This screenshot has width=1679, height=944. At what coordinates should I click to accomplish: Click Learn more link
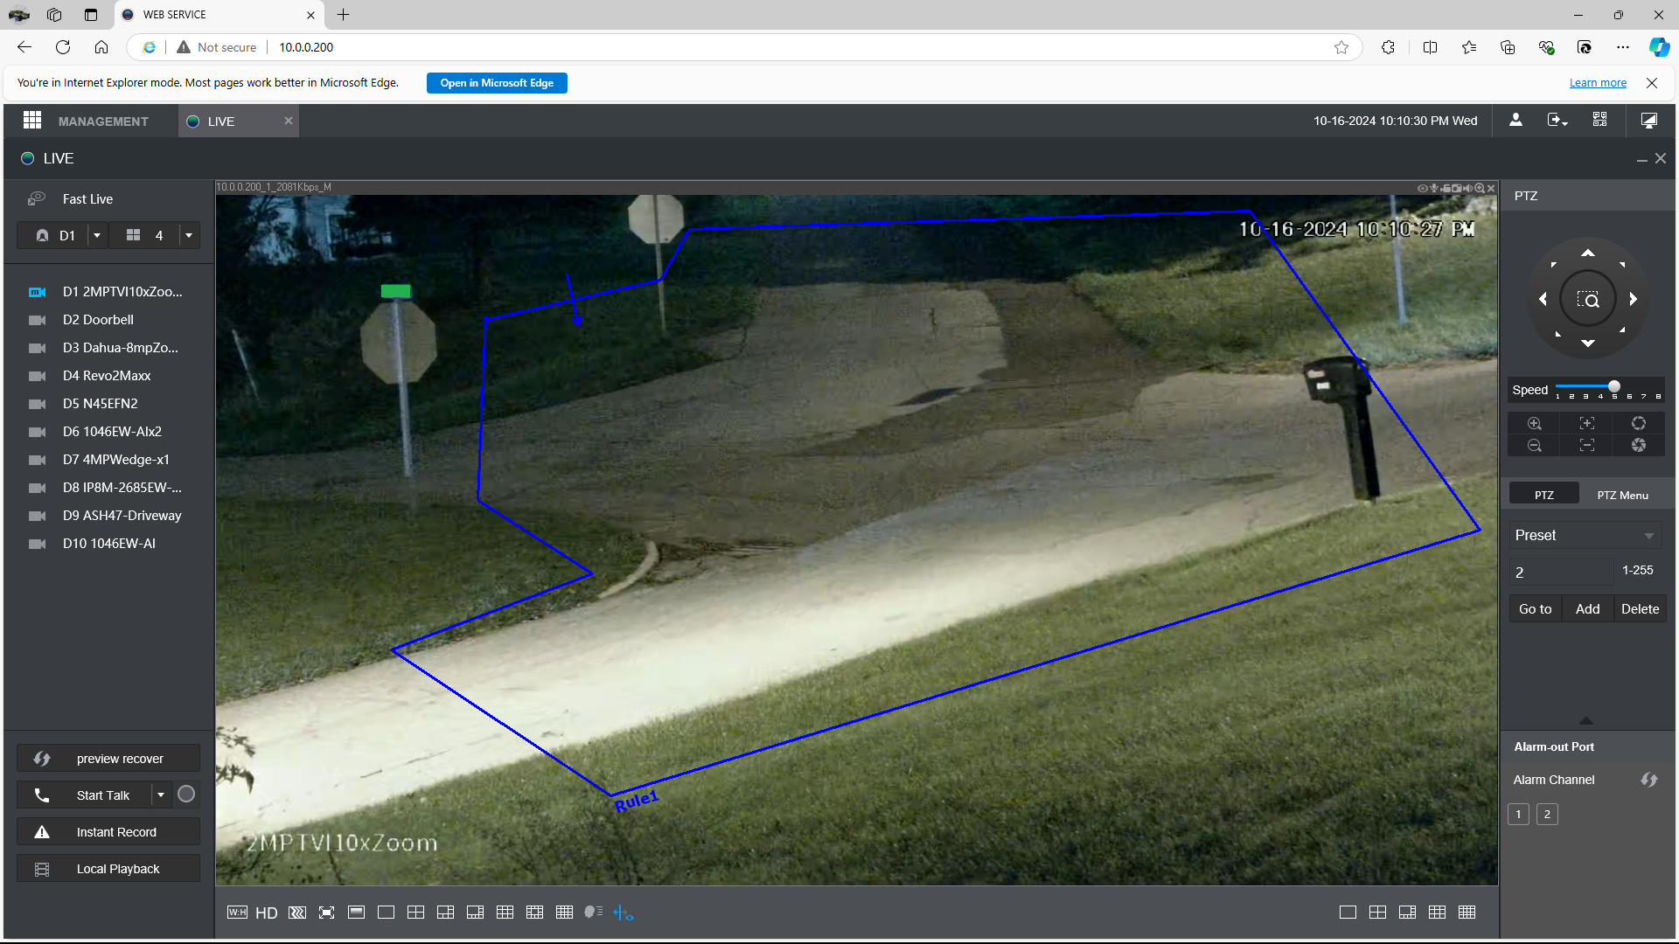click(1598, 83)
